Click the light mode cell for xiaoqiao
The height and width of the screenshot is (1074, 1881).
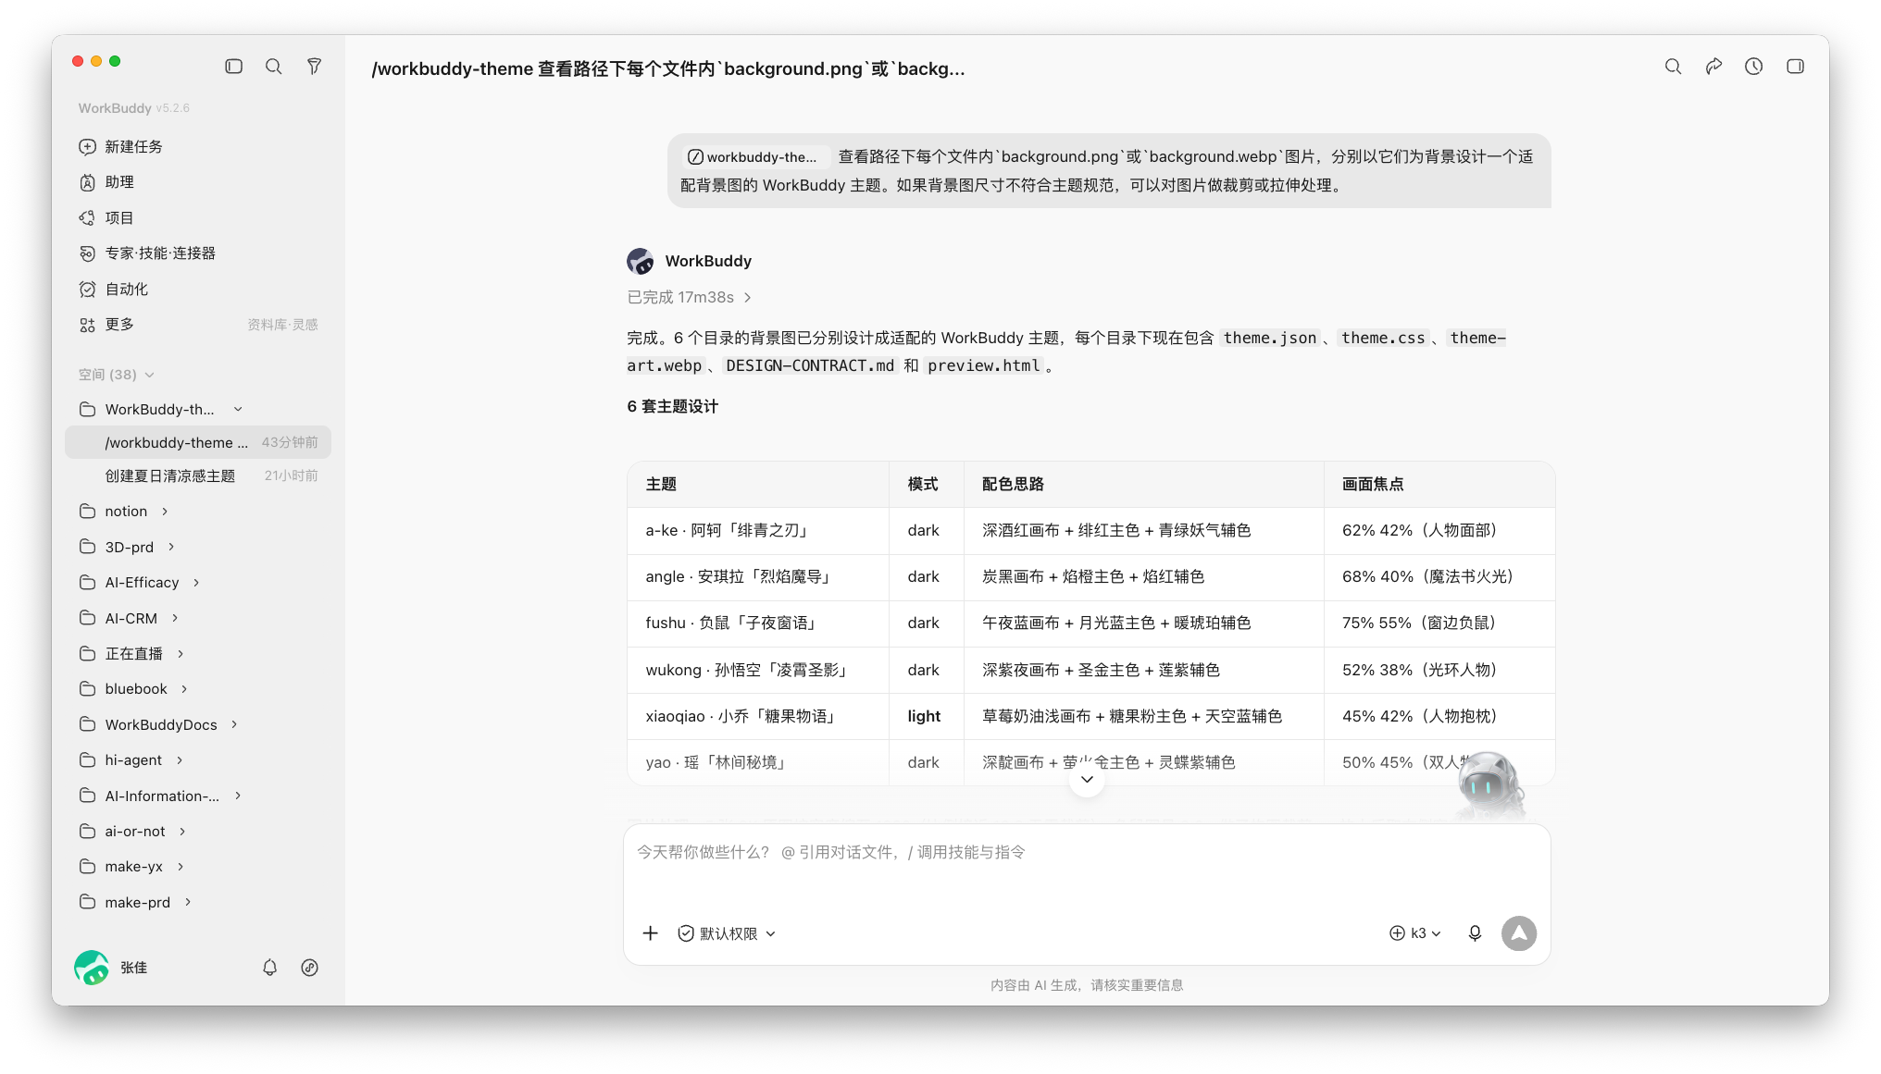click(x=926, y=716)
